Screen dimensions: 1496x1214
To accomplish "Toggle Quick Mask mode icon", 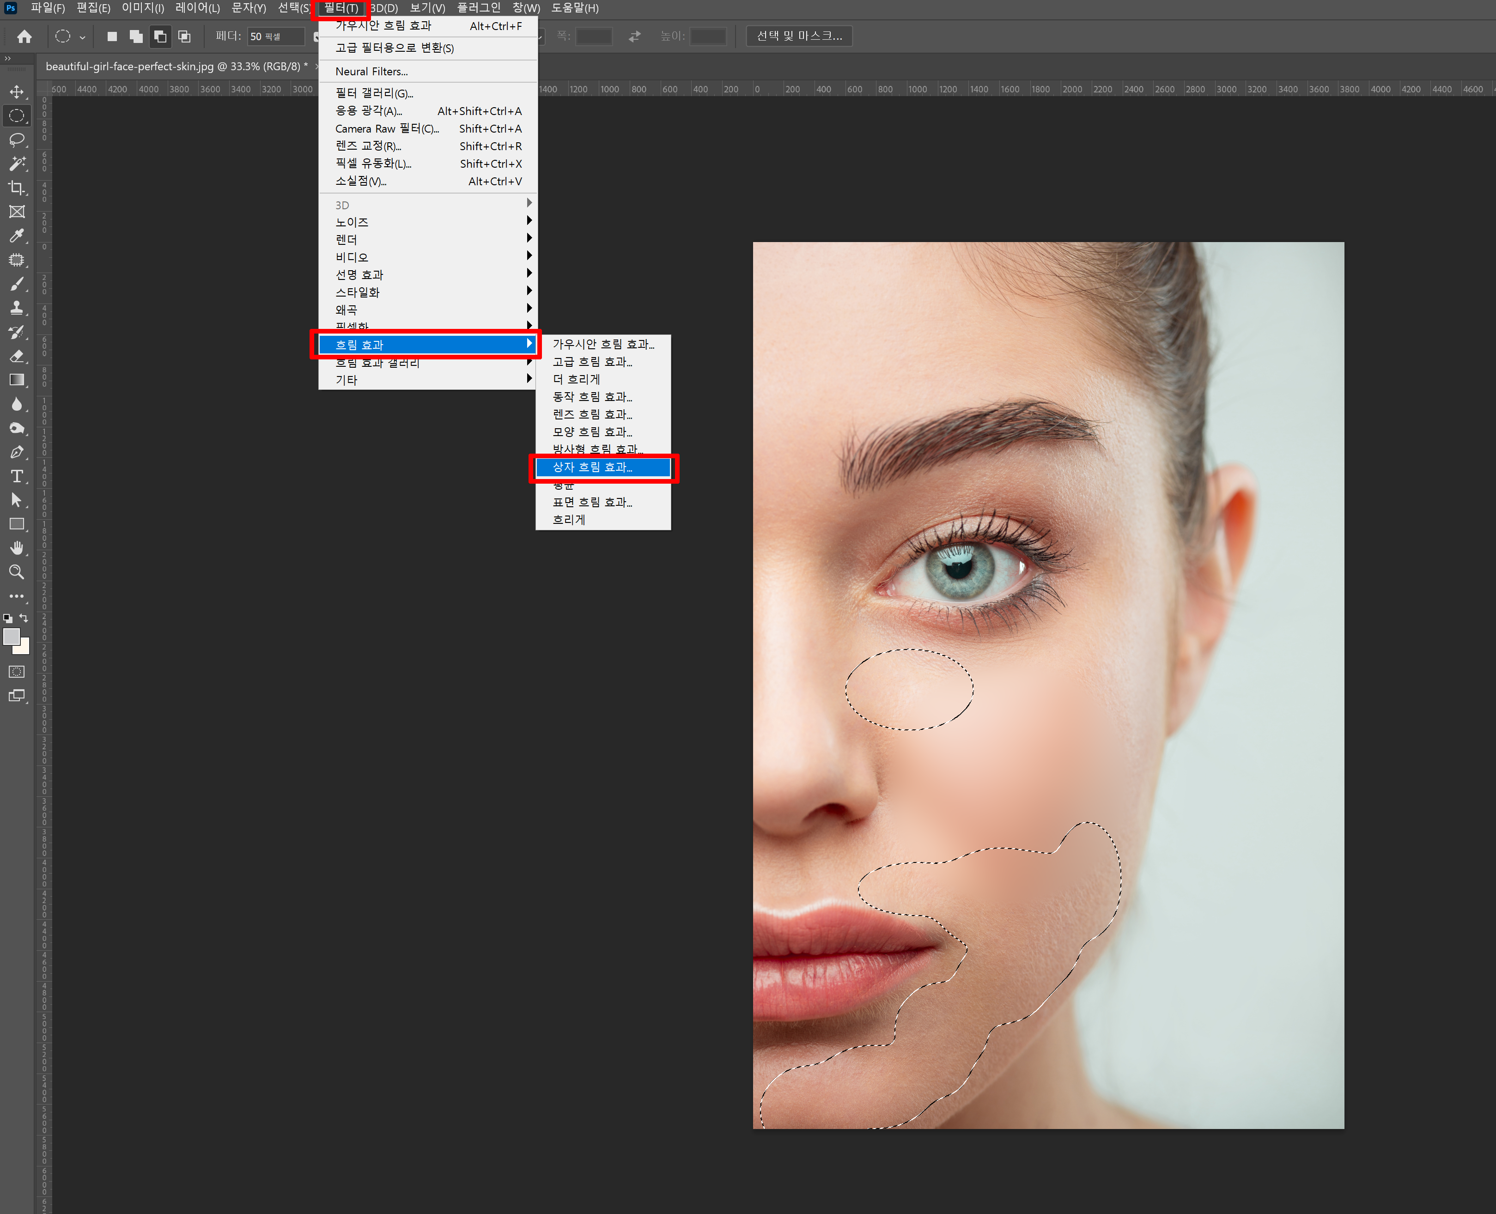I will tap(17, 671).
